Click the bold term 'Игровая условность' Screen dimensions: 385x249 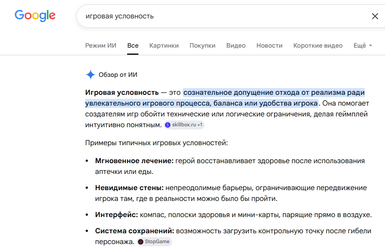pos(122,93)
